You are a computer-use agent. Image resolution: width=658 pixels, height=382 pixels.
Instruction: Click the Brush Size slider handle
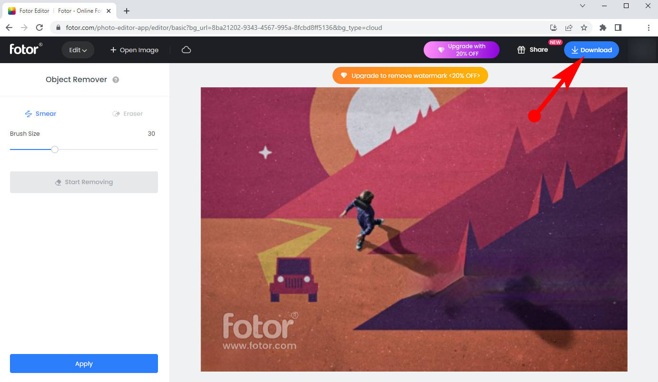[55, 149]
